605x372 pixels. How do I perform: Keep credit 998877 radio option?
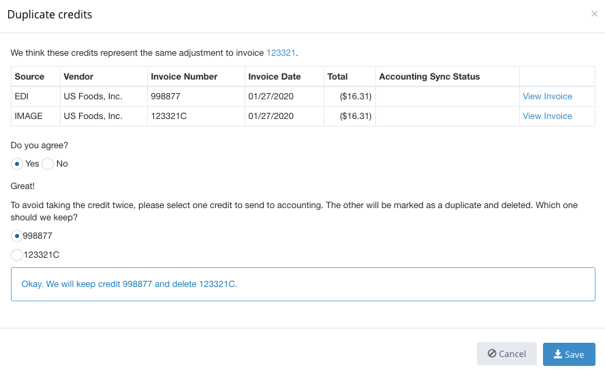[17, 236]
